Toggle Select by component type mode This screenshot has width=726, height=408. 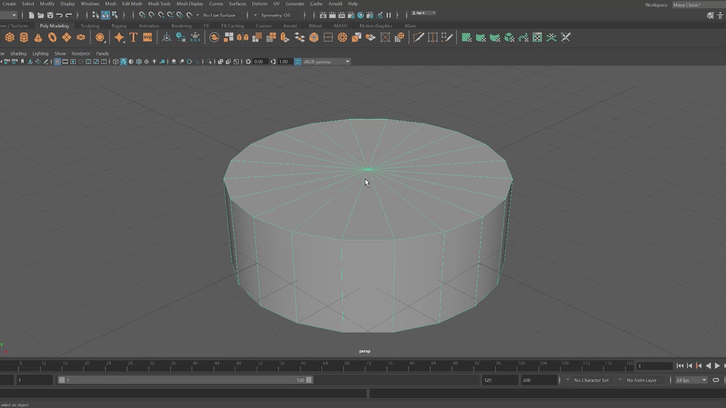[115, 15]
